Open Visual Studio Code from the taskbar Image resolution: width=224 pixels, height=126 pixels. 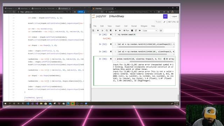[x=28, y=104]
